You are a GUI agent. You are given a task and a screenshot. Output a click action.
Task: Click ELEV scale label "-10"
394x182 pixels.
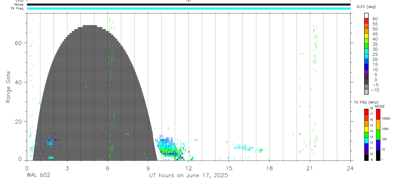[x=375, y=90]
